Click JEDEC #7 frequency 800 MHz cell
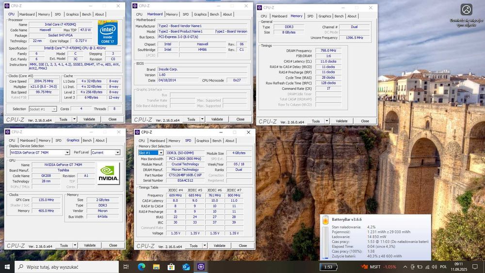Screen dimensions: 485x273 coord(234,195)
